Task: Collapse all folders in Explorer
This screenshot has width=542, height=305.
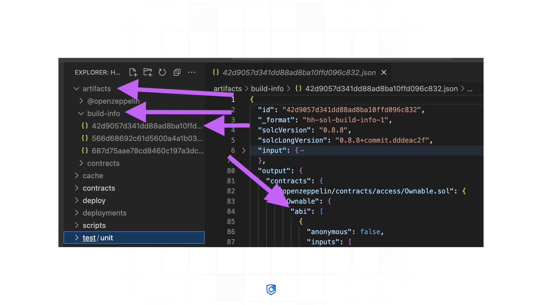Action: pos(177,72)
